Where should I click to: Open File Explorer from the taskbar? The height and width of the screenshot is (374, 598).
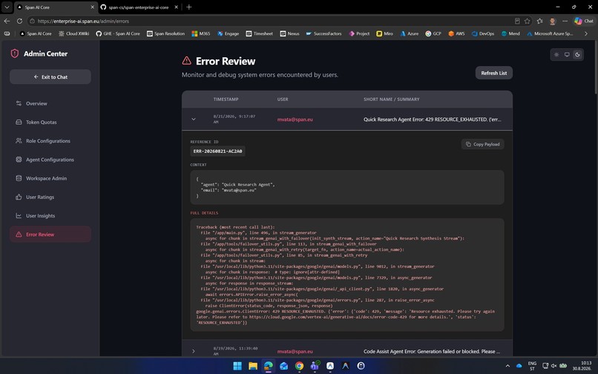[x=253, y=366]
